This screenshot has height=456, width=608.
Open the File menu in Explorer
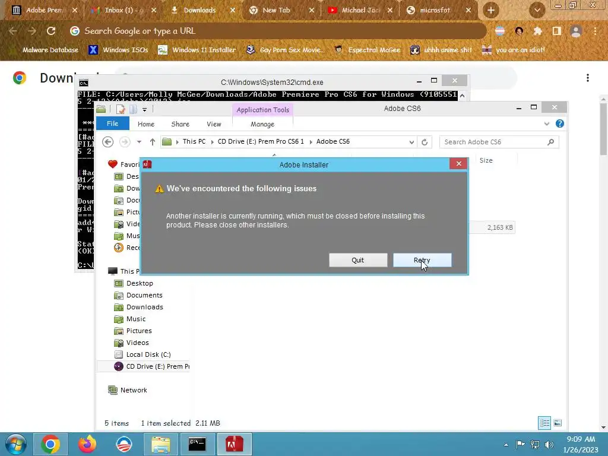point(112,123)
